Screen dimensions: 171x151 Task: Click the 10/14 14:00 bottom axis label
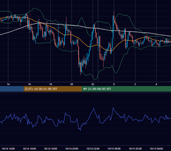click(x=8, y=148)
